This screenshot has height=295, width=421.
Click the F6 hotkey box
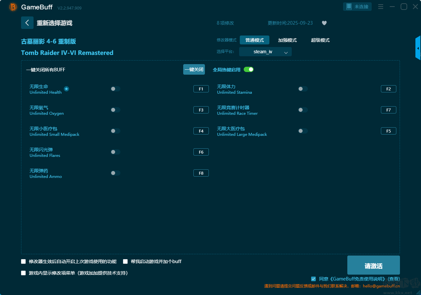(x=201, y=152)
